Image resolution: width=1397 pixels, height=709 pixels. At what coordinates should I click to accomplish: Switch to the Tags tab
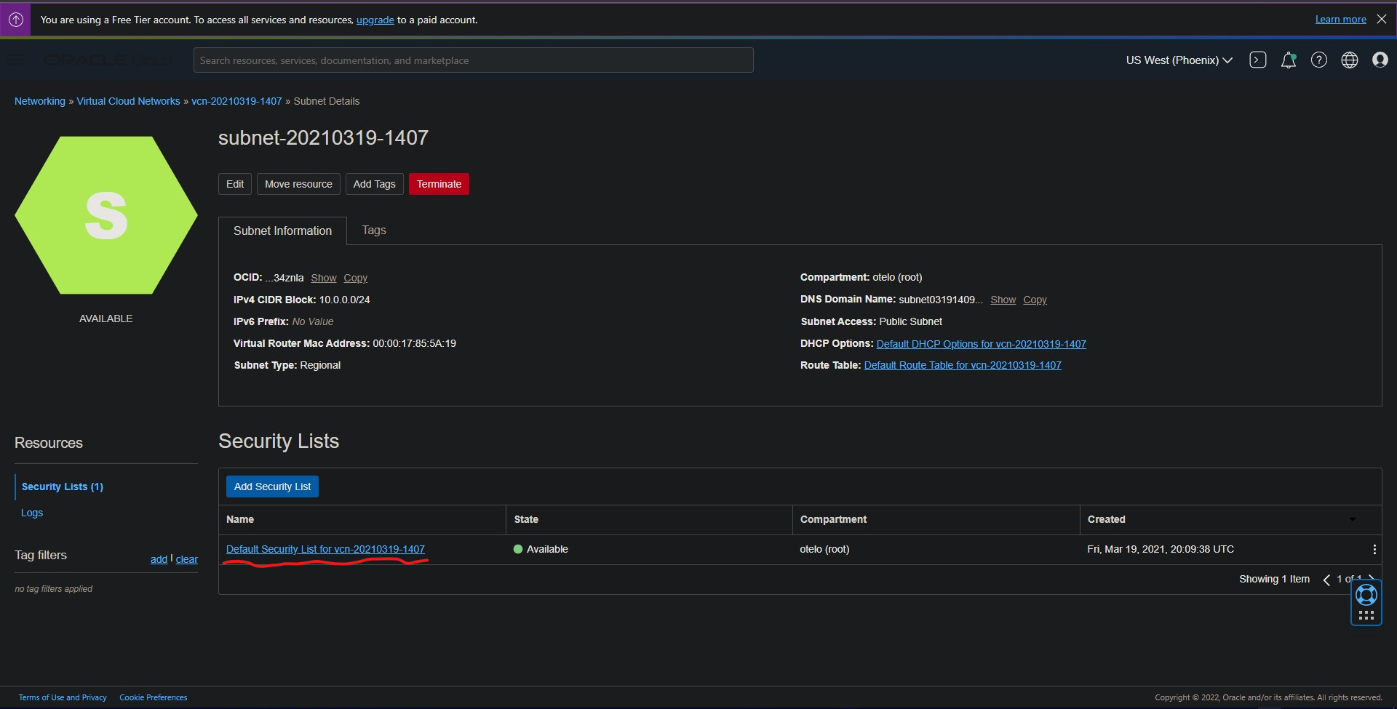[374, 231]
